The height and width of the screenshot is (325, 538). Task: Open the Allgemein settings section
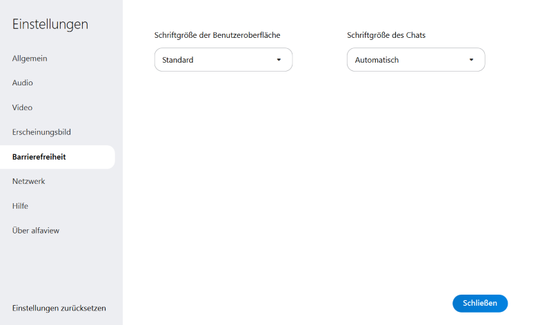point(30,59)
